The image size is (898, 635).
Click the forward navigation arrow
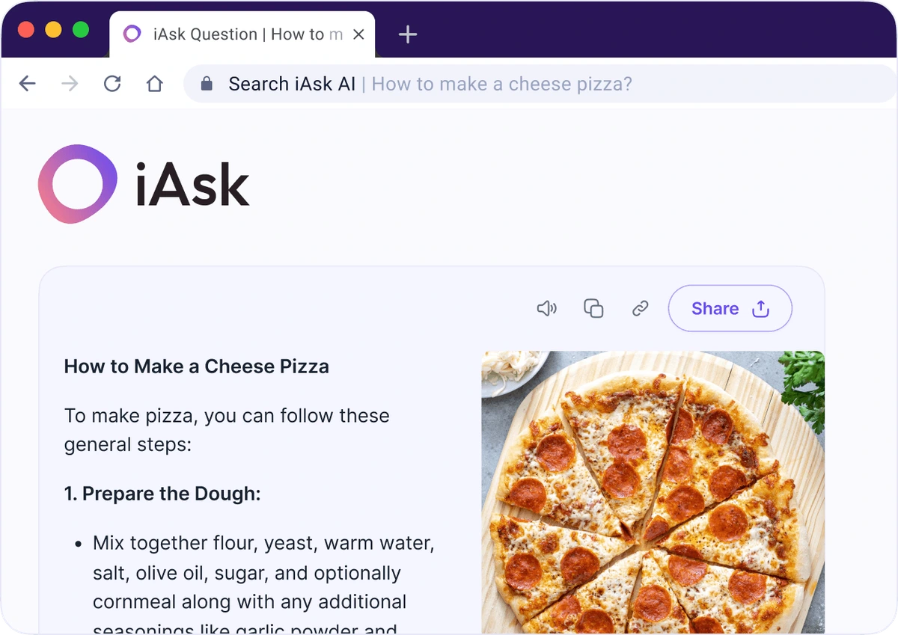pos(69,84)
